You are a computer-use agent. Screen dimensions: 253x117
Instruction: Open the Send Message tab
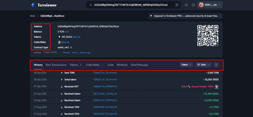point(139,65)
